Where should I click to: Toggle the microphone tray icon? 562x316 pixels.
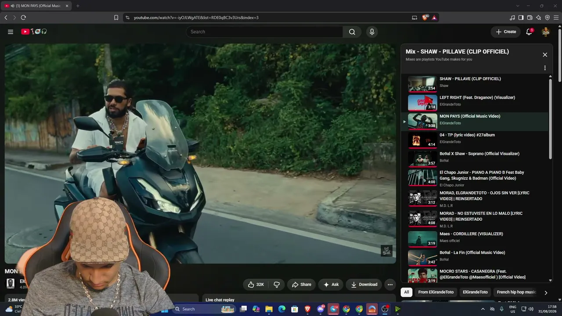tap(501, 309)
